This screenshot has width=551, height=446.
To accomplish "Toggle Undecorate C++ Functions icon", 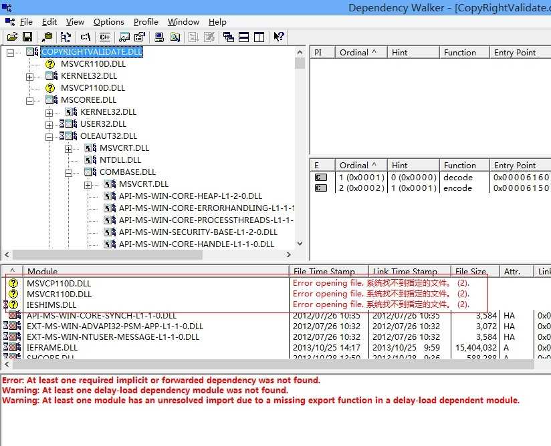I will [x=105, y=37].
